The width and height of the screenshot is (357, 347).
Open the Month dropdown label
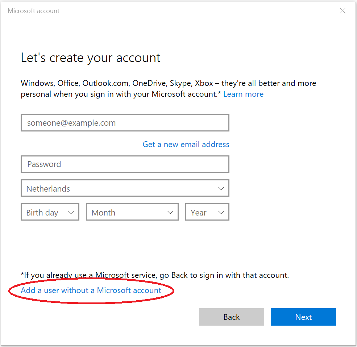[103, 213]
